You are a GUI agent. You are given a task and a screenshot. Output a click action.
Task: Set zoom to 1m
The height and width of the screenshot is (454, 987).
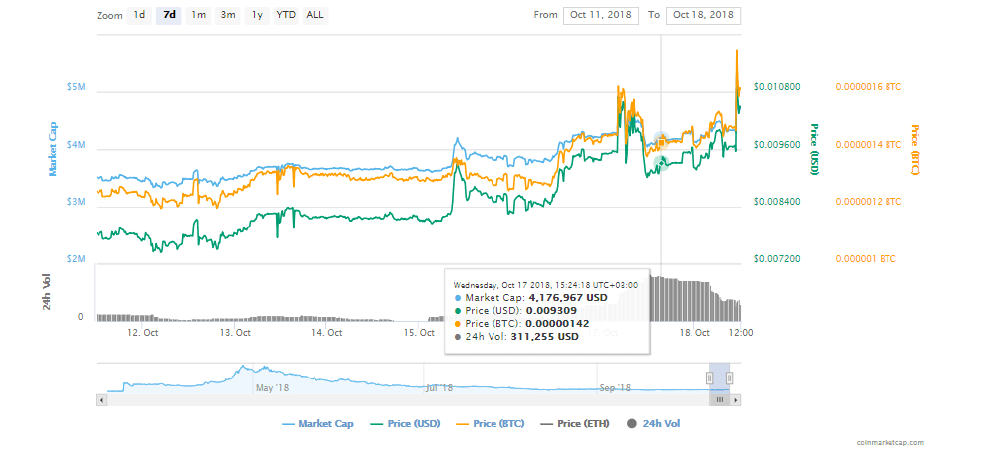click(199, 15)
